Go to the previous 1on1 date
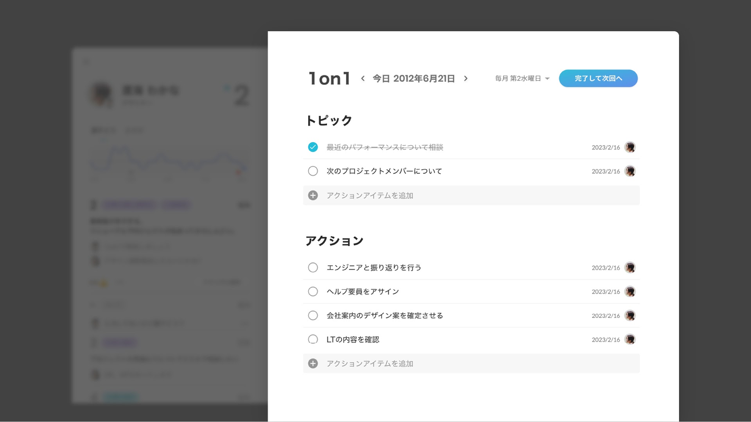This screenshot has height=422, width=751. [363, 79]
